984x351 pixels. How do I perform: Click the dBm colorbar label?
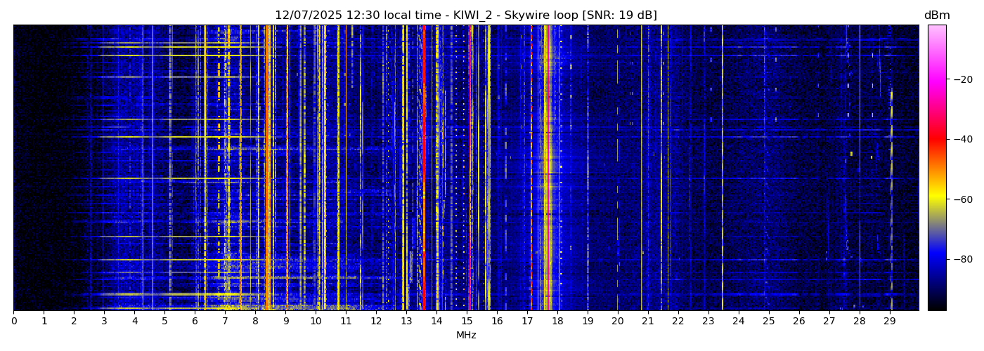pos(936,15)
